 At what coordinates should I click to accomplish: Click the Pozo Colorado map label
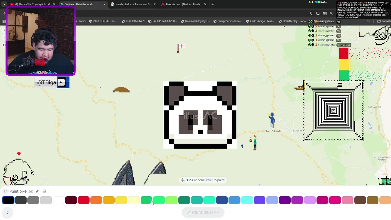[273, 131]
